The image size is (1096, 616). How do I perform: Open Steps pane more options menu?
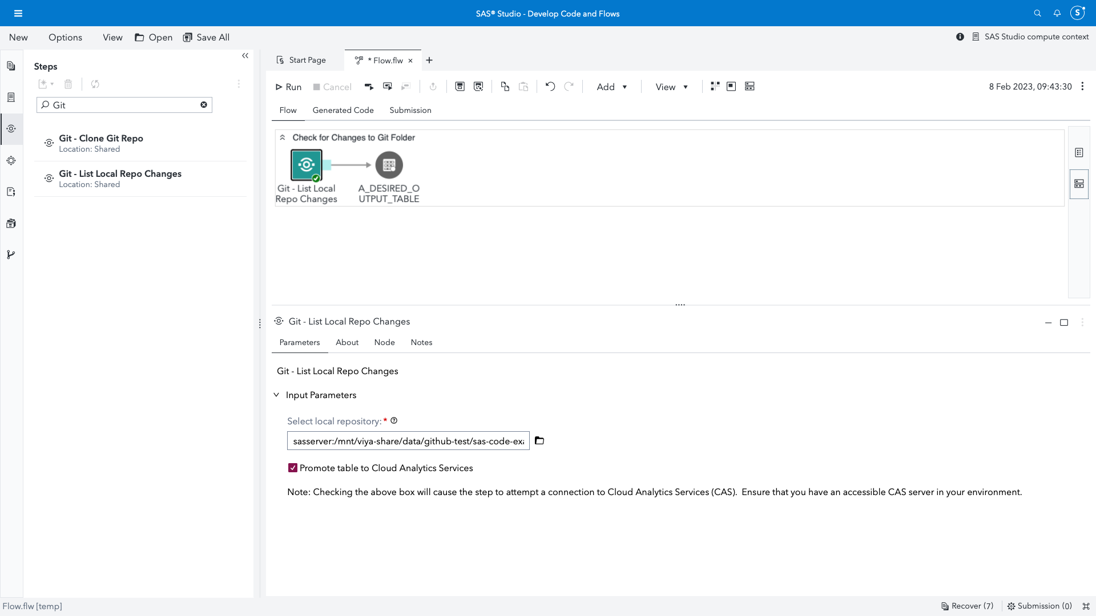pyautogui.click(x=239, y=84)
